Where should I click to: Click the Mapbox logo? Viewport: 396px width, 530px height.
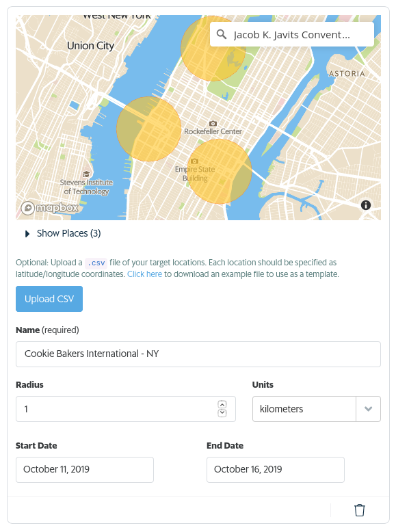pos(50,207)
